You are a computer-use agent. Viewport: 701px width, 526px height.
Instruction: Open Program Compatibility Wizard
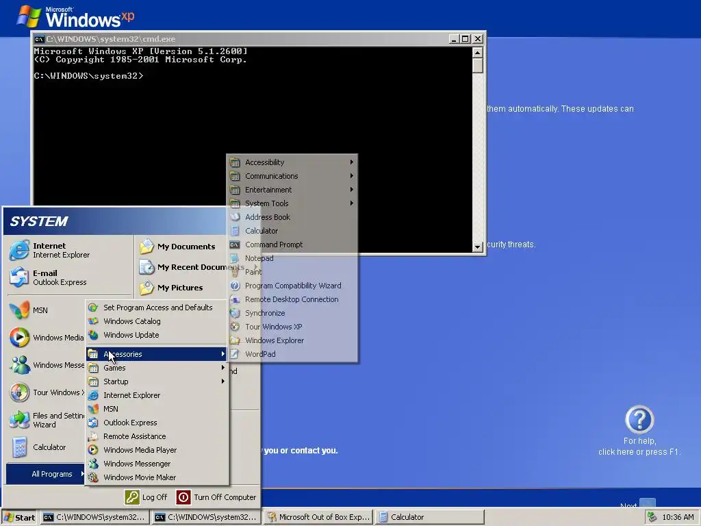(292, 286)
